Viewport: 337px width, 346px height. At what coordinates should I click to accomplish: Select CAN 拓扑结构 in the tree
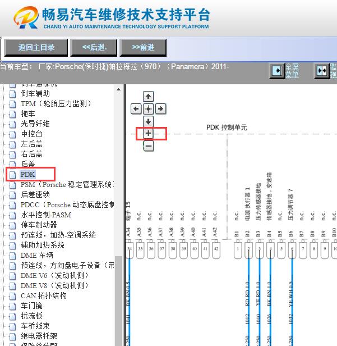coord(44,296)
